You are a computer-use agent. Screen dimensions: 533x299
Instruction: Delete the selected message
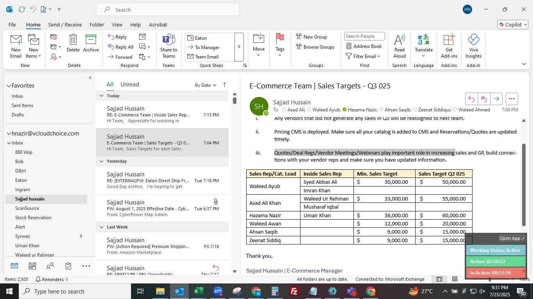tap(73, 43)
